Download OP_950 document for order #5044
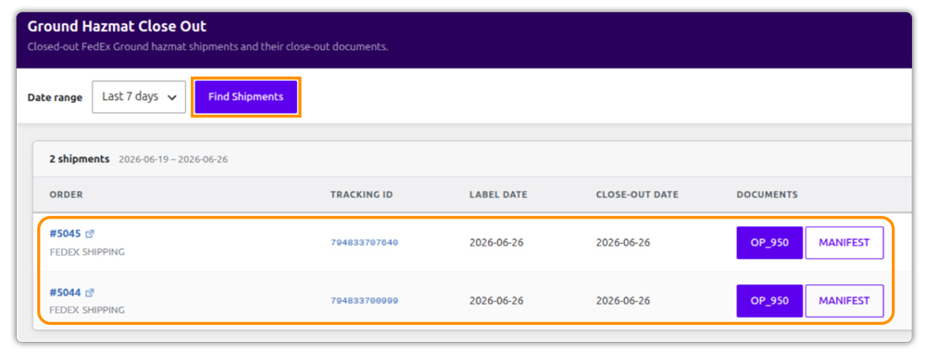The width and height of the screenshot is (926, 352). click(x=770, y=301)
